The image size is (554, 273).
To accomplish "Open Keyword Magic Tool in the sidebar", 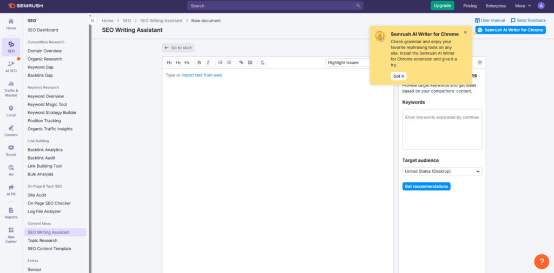I will (x=47, y=105).
